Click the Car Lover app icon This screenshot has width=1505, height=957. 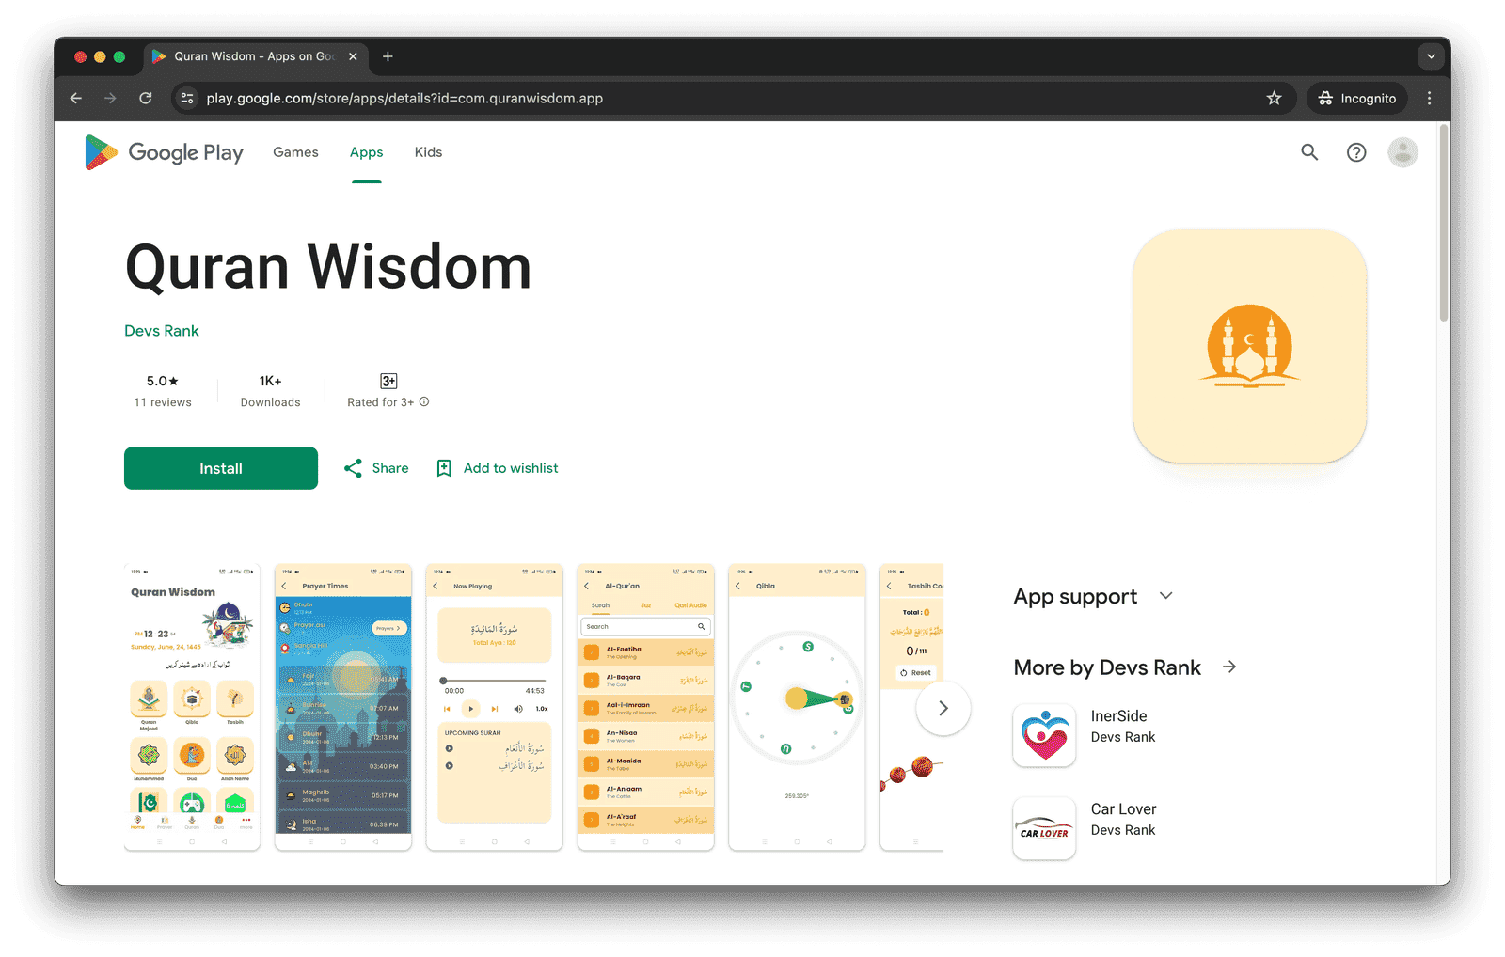(1044, 828)
